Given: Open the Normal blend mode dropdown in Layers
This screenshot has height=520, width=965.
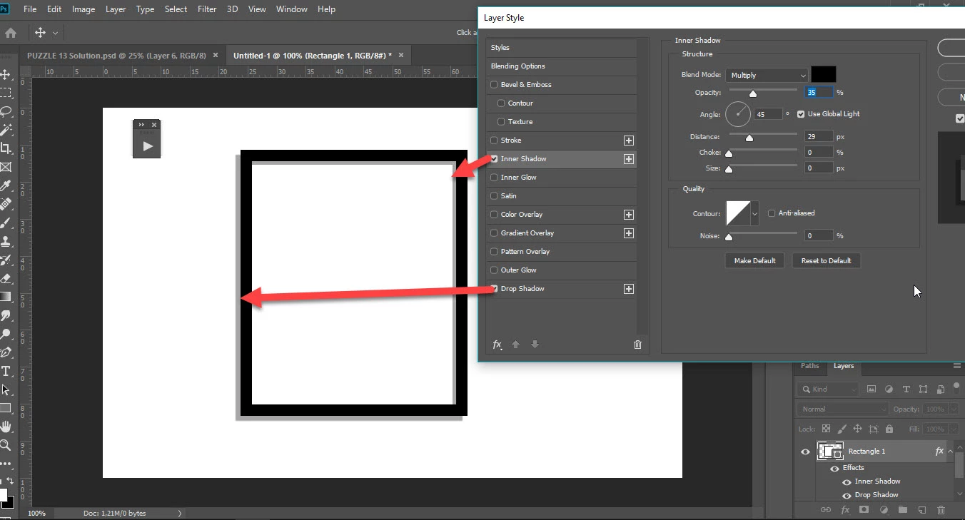Looking at the screenshot, I should (842, 409).
